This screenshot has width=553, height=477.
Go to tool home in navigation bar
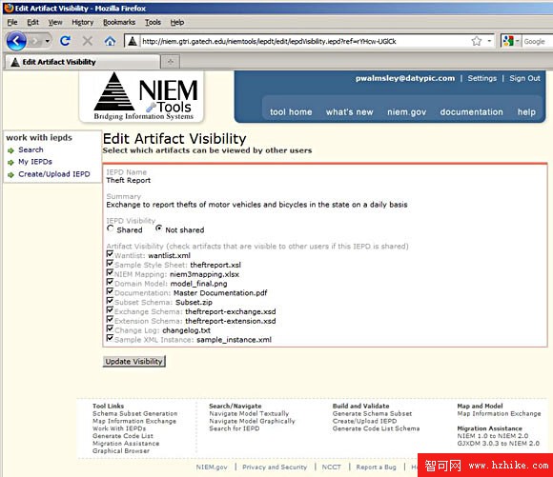coord(291,112)
